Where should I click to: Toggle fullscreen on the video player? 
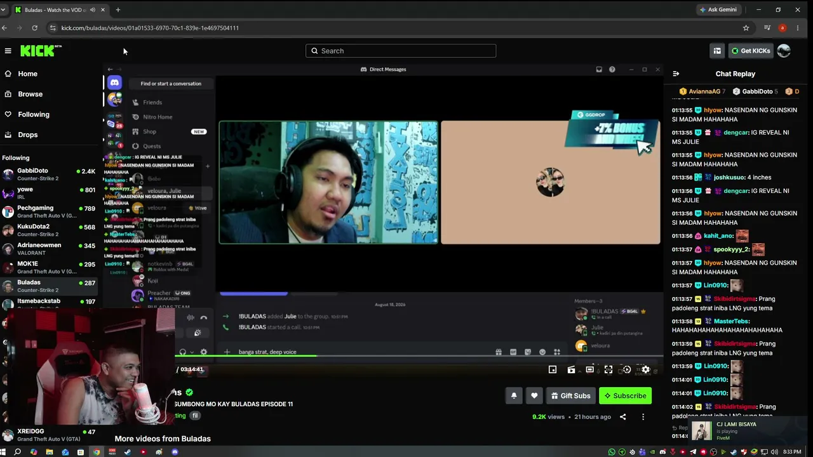tap(608, 369)
